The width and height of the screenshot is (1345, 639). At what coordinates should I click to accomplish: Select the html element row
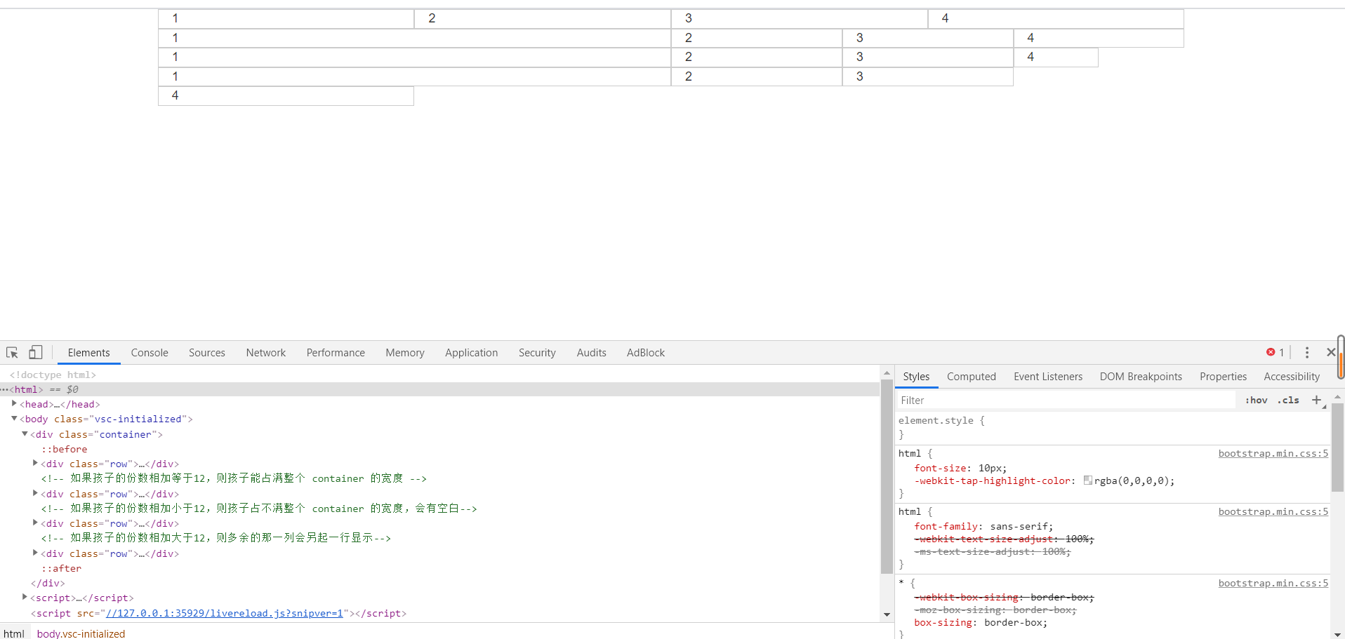pos(439,389)
